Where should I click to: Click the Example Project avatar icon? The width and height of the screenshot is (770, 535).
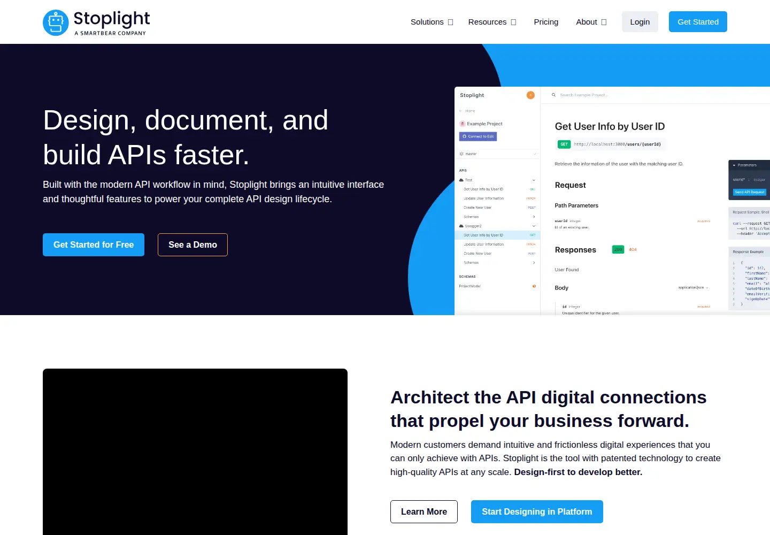point(463,124)
